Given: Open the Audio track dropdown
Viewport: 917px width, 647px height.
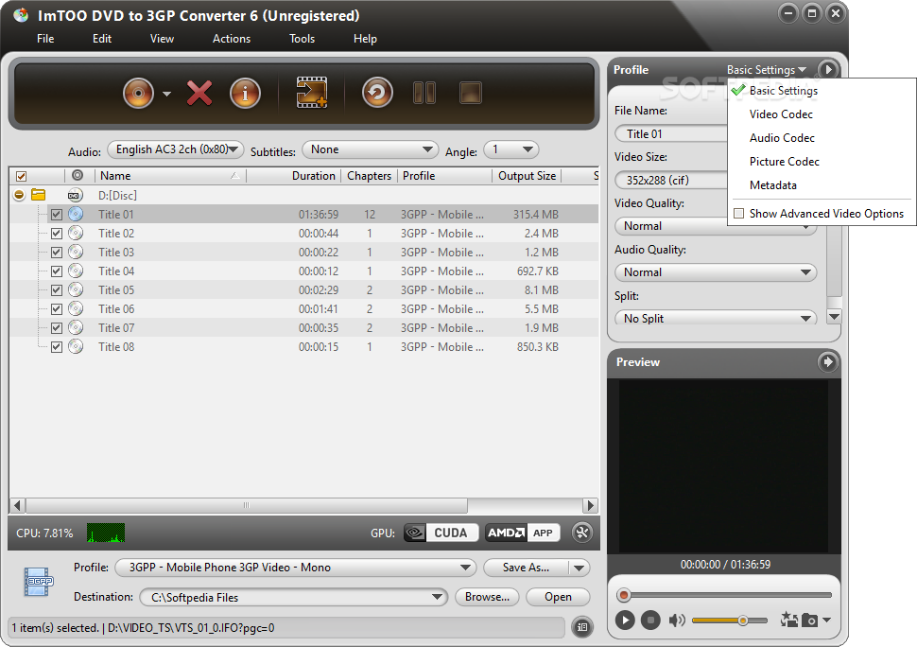Looking at the screenshot, I should [x=176, y=149].
